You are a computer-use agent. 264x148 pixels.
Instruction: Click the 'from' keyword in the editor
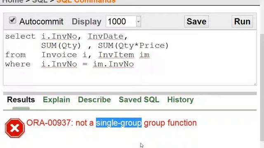pos(15,55)
